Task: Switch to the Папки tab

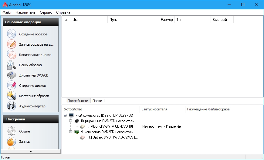Action: [97, 101]
